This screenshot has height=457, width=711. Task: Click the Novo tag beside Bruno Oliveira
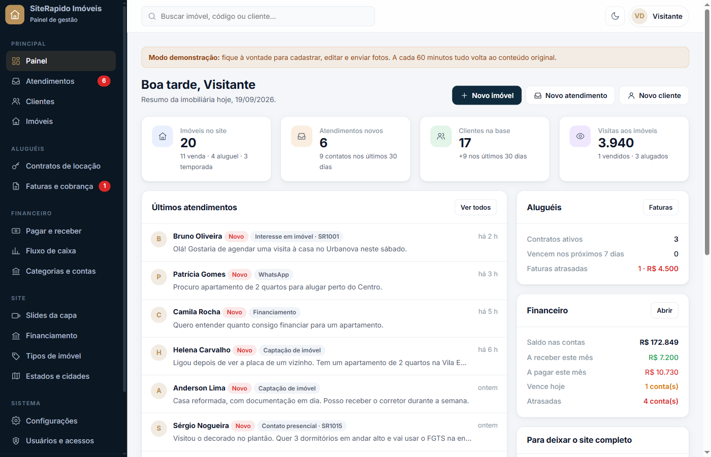[236, 237]
